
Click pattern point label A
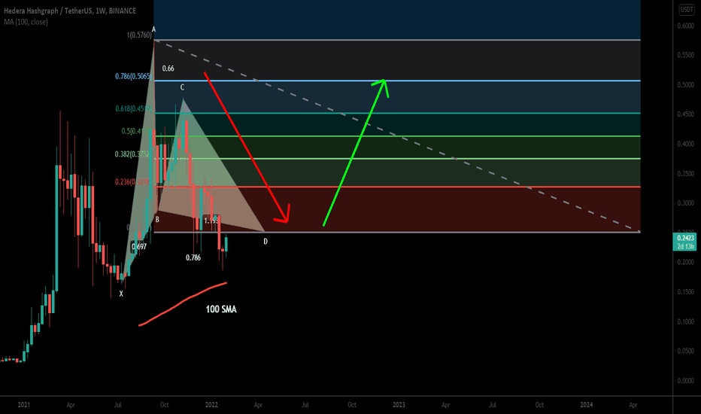tap(153, 29)
